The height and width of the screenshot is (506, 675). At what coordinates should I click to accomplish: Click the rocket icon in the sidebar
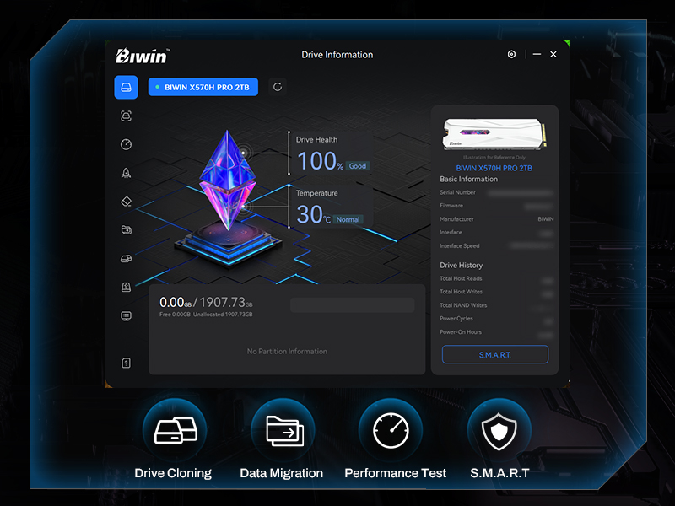126,173
